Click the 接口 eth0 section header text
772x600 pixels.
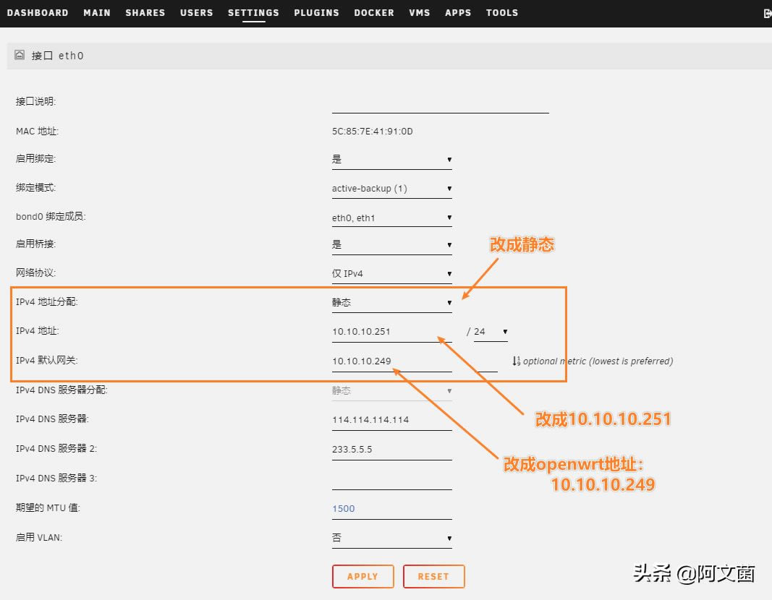(58, 56)
